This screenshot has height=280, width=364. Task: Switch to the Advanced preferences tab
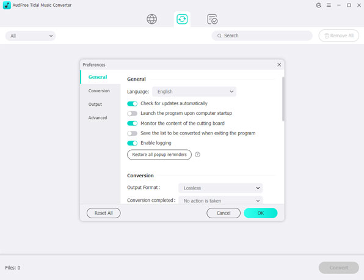coord(98,117)
